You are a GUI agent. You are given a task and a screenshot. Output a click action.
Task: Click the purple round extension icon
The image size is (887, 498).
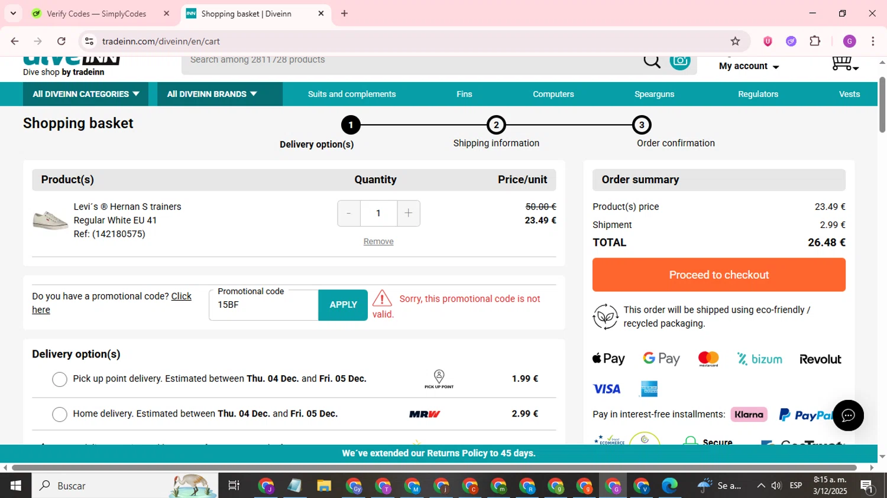tap(791, 41)
